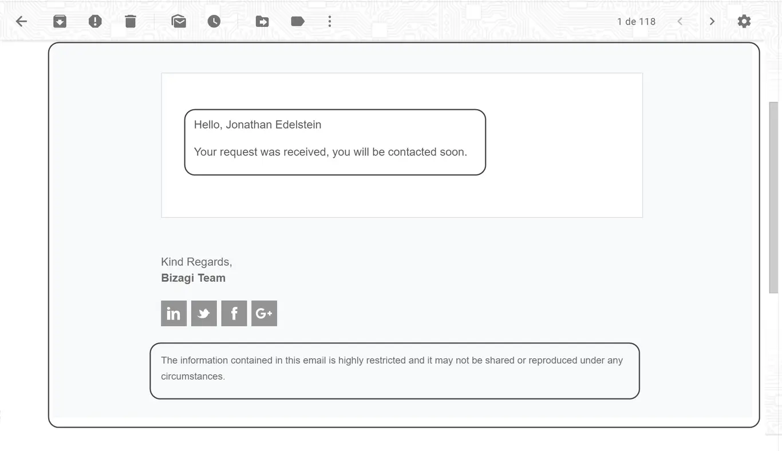Open Bizagi LinkedIn page icon

click(x=173, y=313)
